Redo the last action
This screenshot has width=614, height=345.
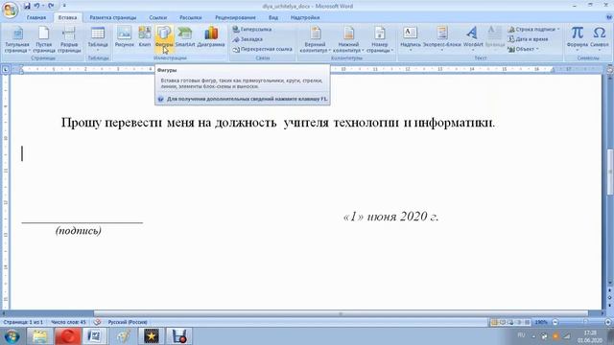point(51,6)
